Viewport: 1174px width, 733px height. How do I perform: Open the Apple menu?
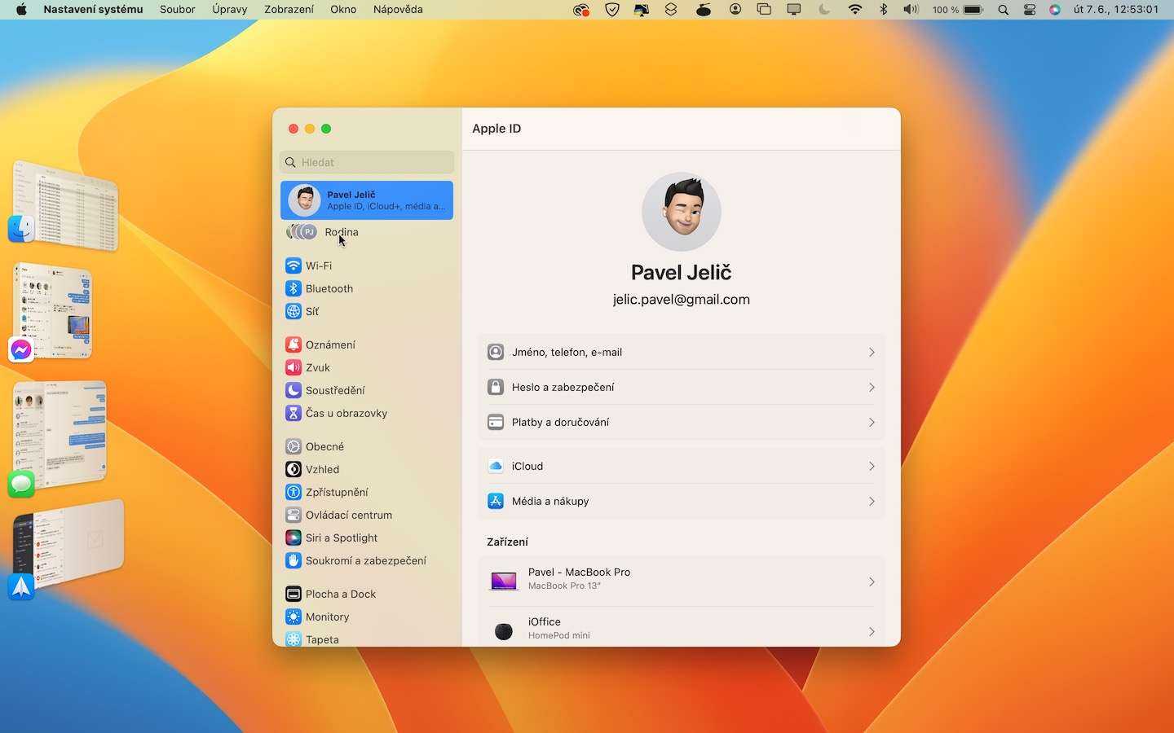point(21,10)
